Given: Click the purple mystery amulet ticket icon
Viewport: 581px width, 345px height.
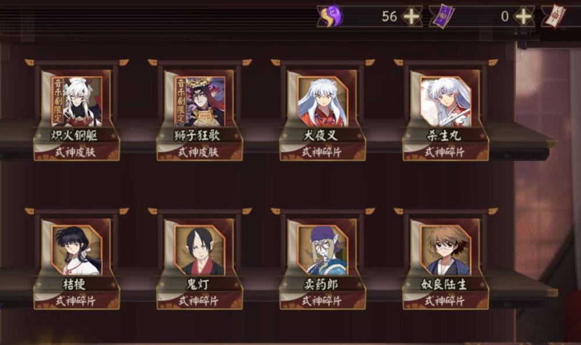Looking at the screenshot, I should (442, 16).
